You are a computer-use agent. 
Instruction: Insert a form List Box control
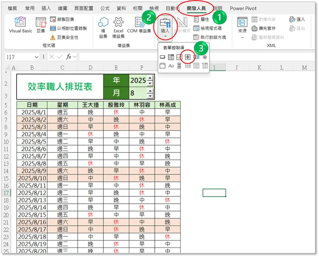tap(196, 57)
